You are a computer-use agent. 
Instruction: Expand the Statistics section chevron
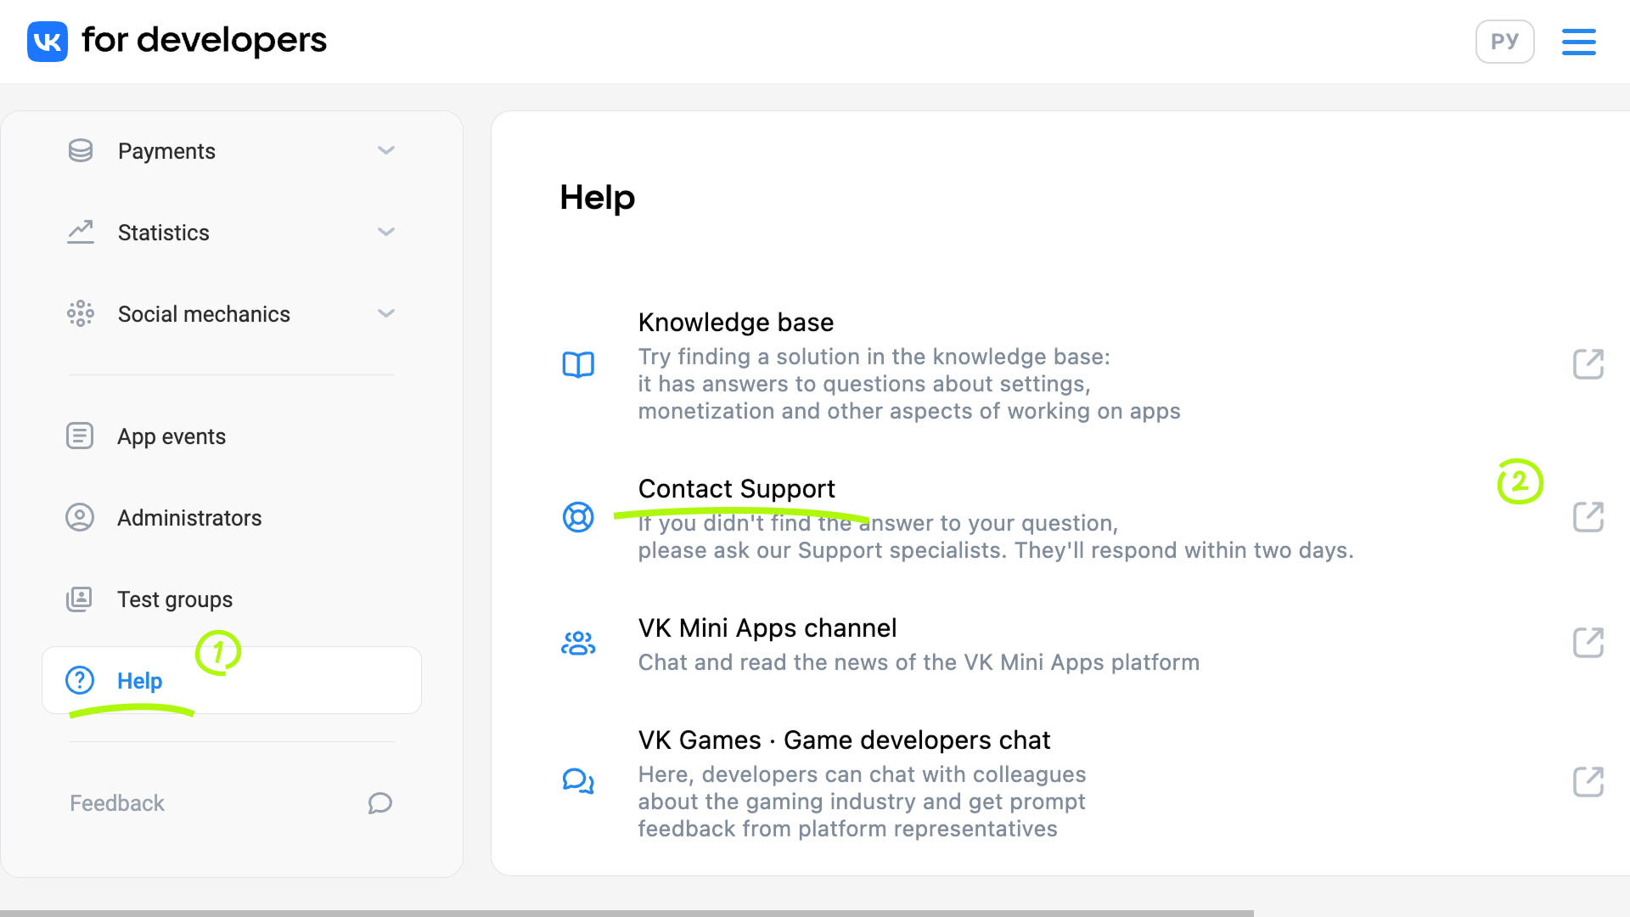(386, 232)
